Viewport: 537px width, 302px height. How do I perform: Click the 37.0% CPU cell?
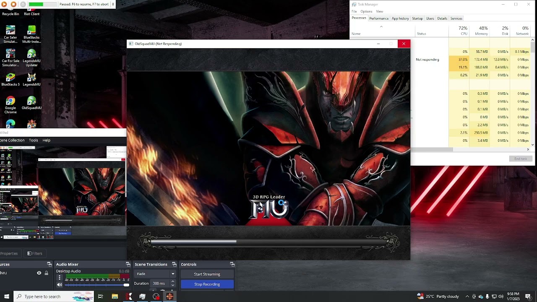click(x=459, y=60)
